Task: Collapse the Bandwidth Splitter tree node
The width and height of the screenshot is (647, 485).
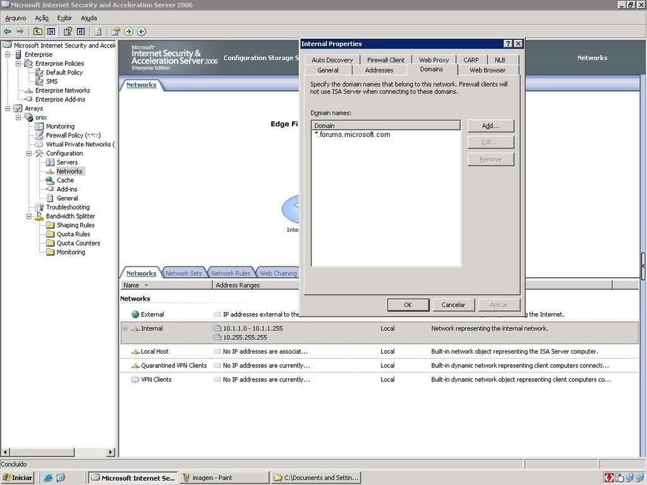Action: coord(29,216)
